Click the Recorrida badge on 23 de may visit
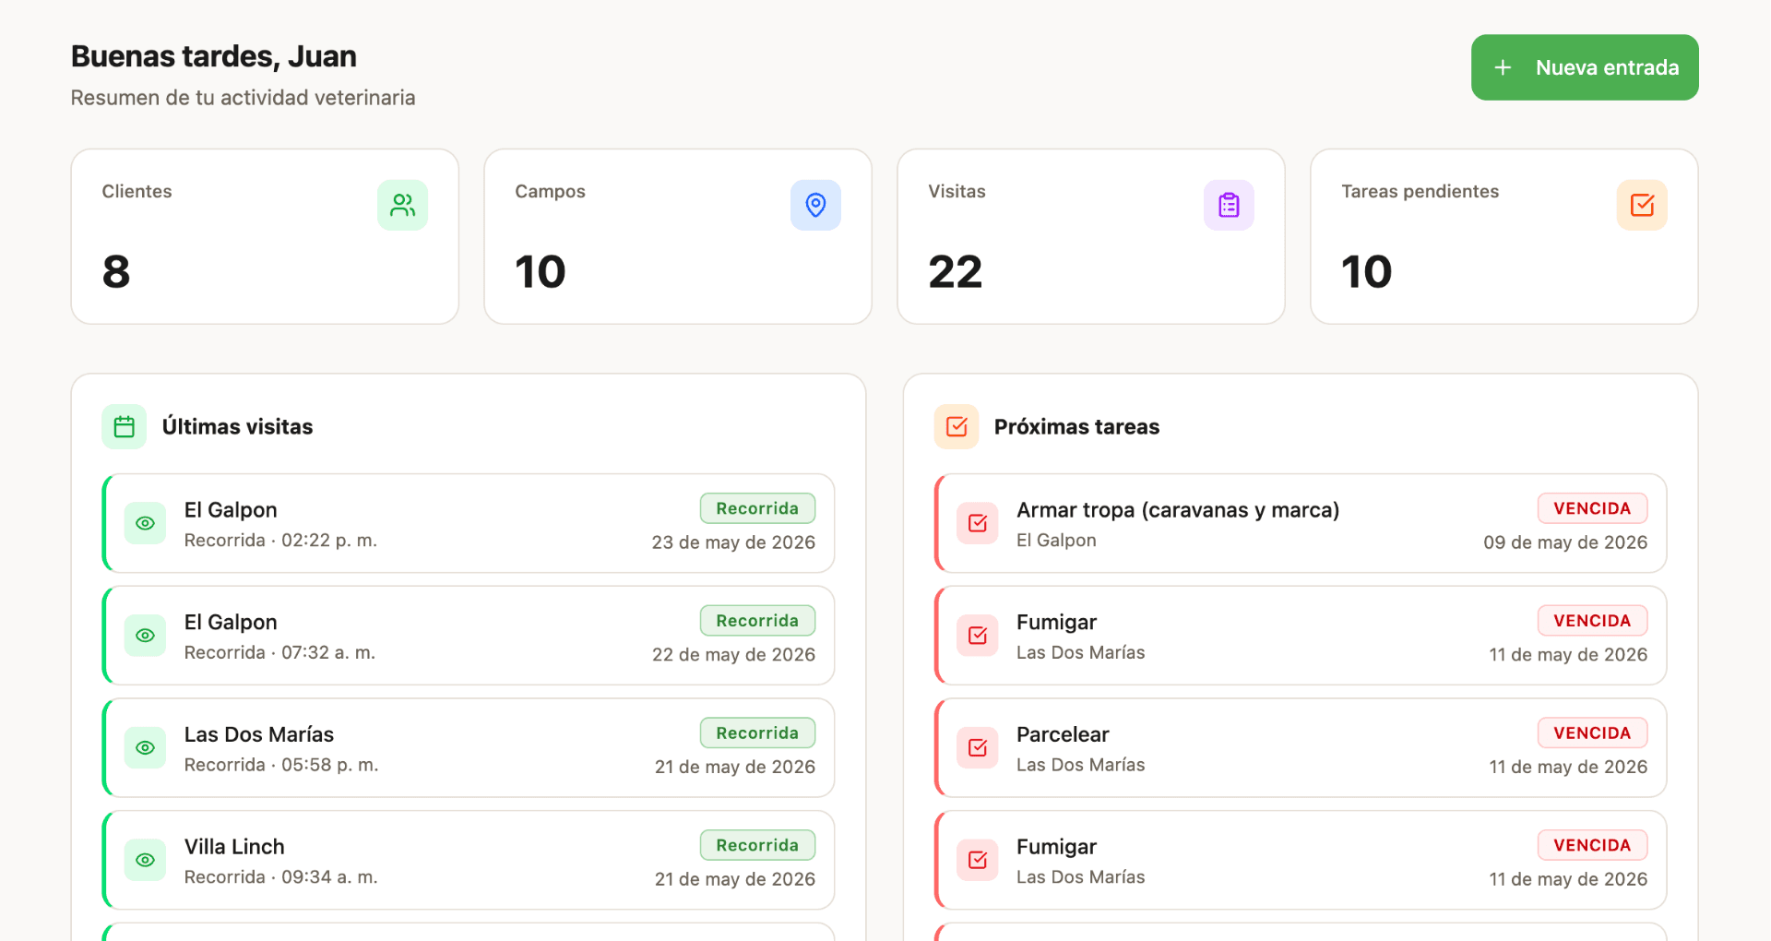 pyautogui.click(x=757, y=508)
